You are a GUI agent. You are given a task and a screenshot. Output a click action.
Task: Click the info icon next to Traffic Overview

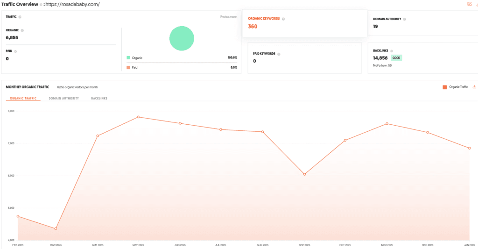[x=41, y=5]
